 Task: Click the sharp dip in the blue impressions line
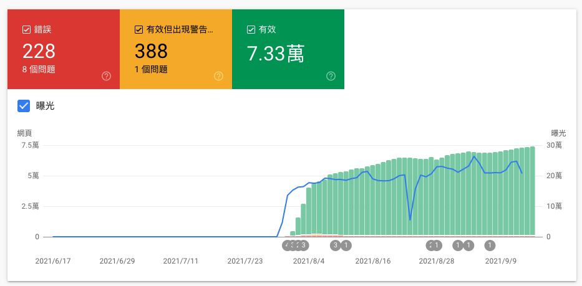click(410, 220)
